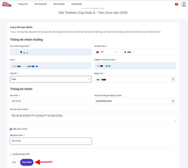Viewport: 188px width, 168px height.
Task: Open Ảnh sự kiện menu item
Action: 59,4
